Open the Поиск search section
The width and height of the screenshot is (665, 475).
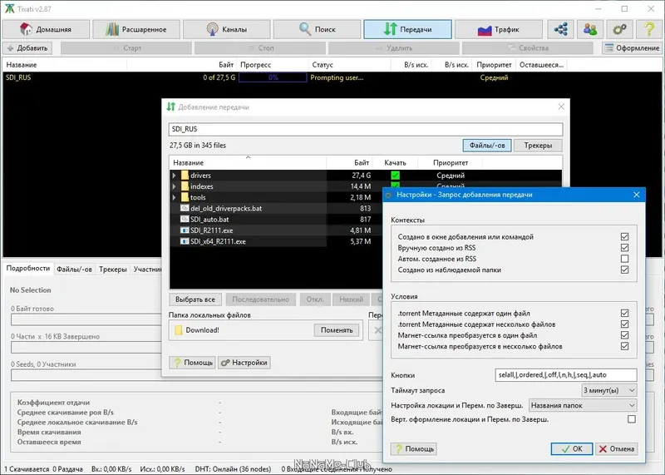(x=317, y=29)
